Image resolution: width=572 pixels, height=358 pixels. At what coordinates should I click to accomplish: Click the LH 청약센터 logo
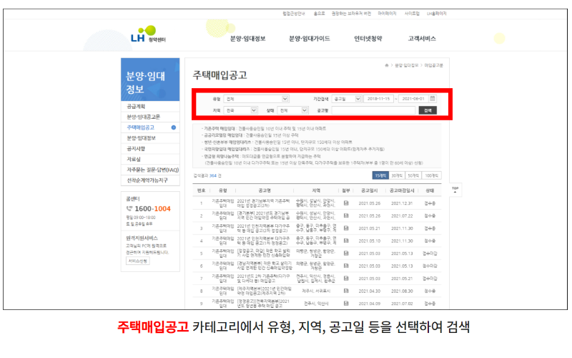(148, 34)
